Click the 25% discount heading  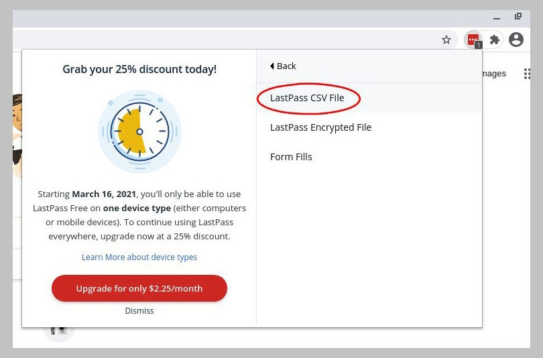click(139, 69)
